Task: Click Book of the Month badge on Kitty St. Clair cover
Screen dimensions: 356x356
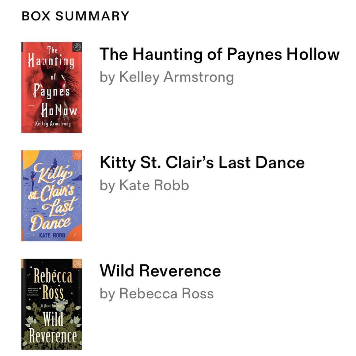Action: tap(77, 156)
